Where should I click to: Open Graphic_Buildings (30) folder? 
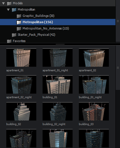(39, 16)
